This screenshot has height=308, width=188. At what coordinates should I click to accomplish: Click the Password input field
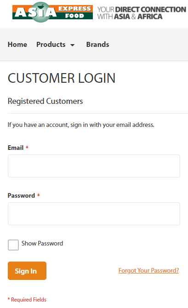click(94, 214)
